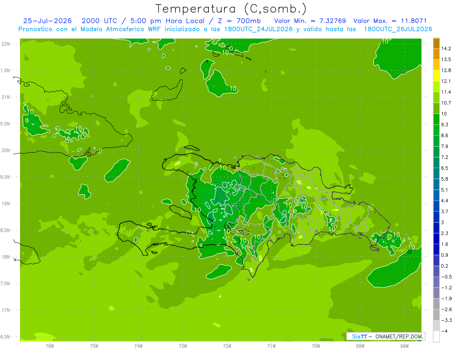454x351 pixels.
Task: Click longitude label '69W'
Action: pyautogui.click(x=360, y=346)
